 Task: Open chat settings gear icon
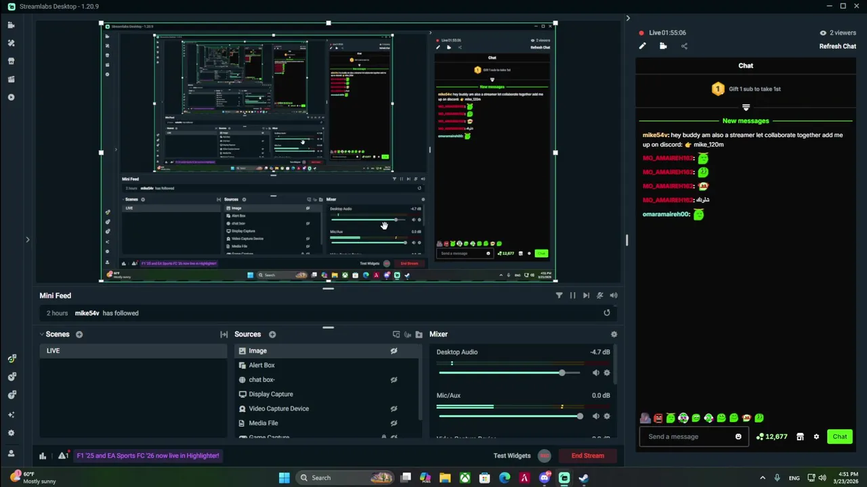pyautogui.click(x=816, y=436)
